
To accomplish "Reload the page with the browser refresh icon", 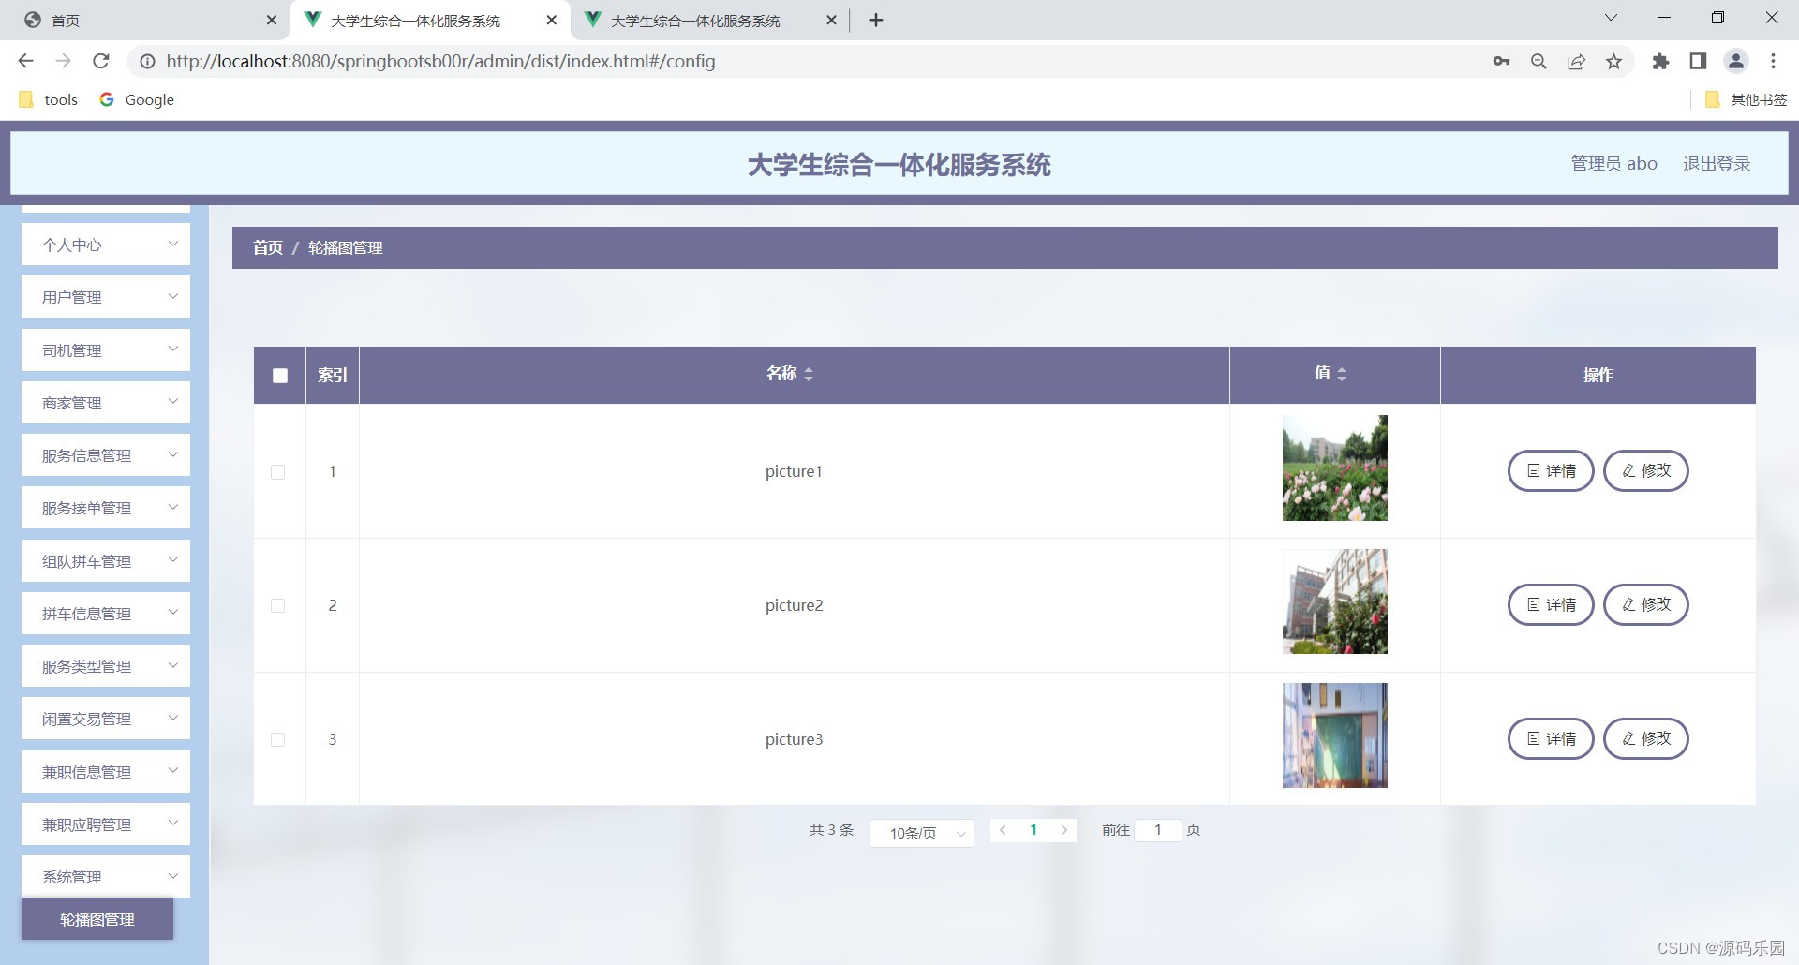I will click(x=101, y=62).
